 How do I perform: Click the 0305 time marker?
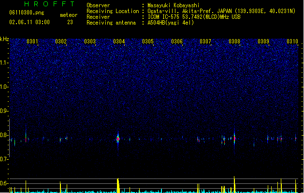[148, 41]
